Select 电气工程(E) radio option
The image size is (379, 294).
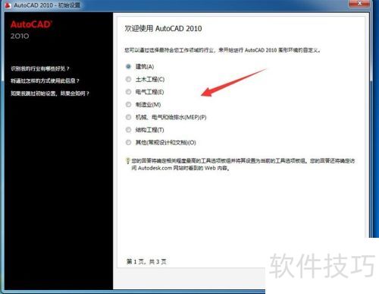pos(128,92)
